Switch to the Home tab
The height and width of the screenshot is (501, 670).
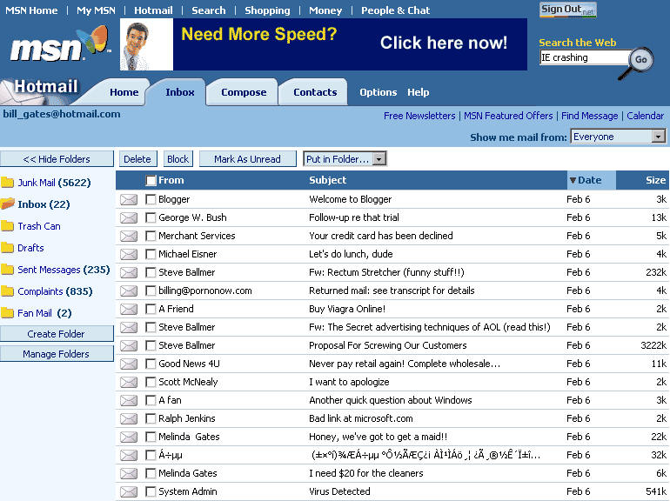(124, 92)
